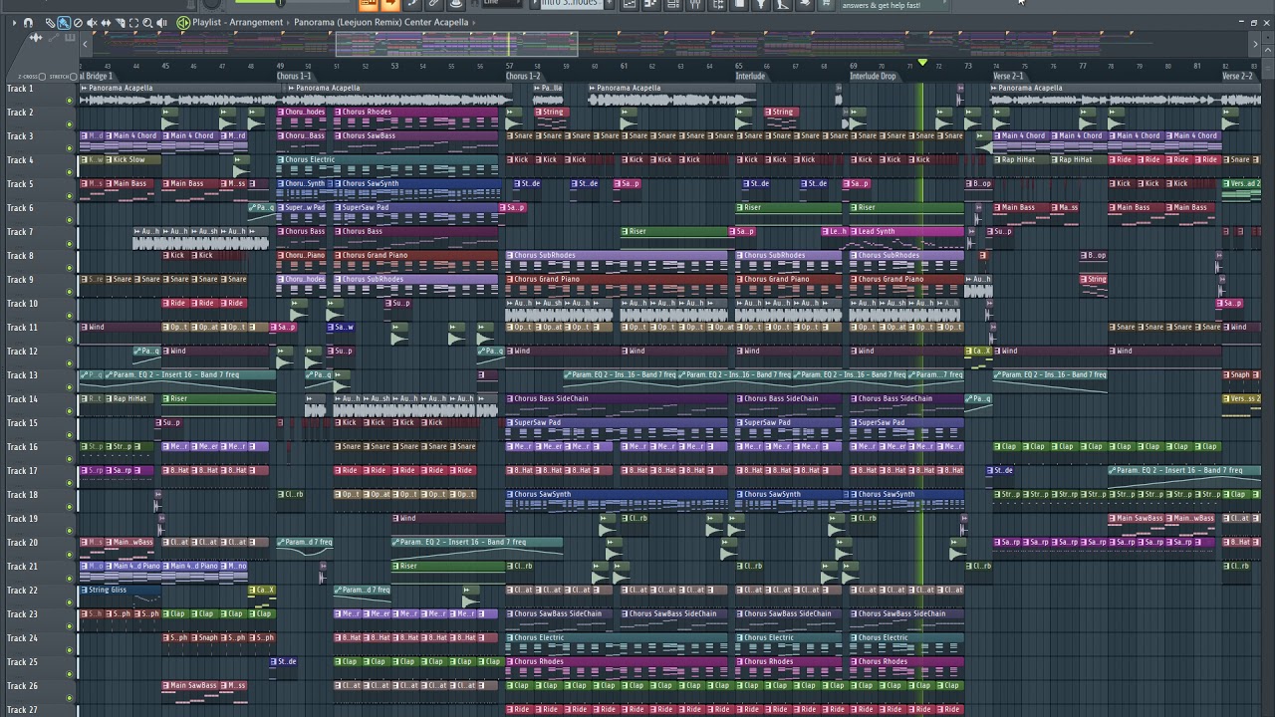Expand the arrow after Center Acapella
1275x717 pixels.
(474, 22)
